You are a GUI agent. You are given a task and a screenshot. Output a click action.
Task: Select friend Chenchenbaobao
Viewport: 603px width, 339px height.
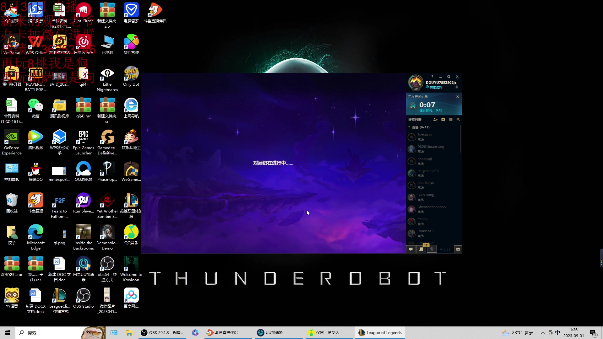(433, 209)
